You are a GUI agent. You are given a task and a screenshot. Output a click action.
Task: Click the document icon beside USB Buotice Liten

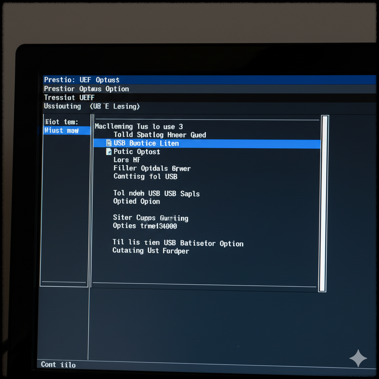108,143
